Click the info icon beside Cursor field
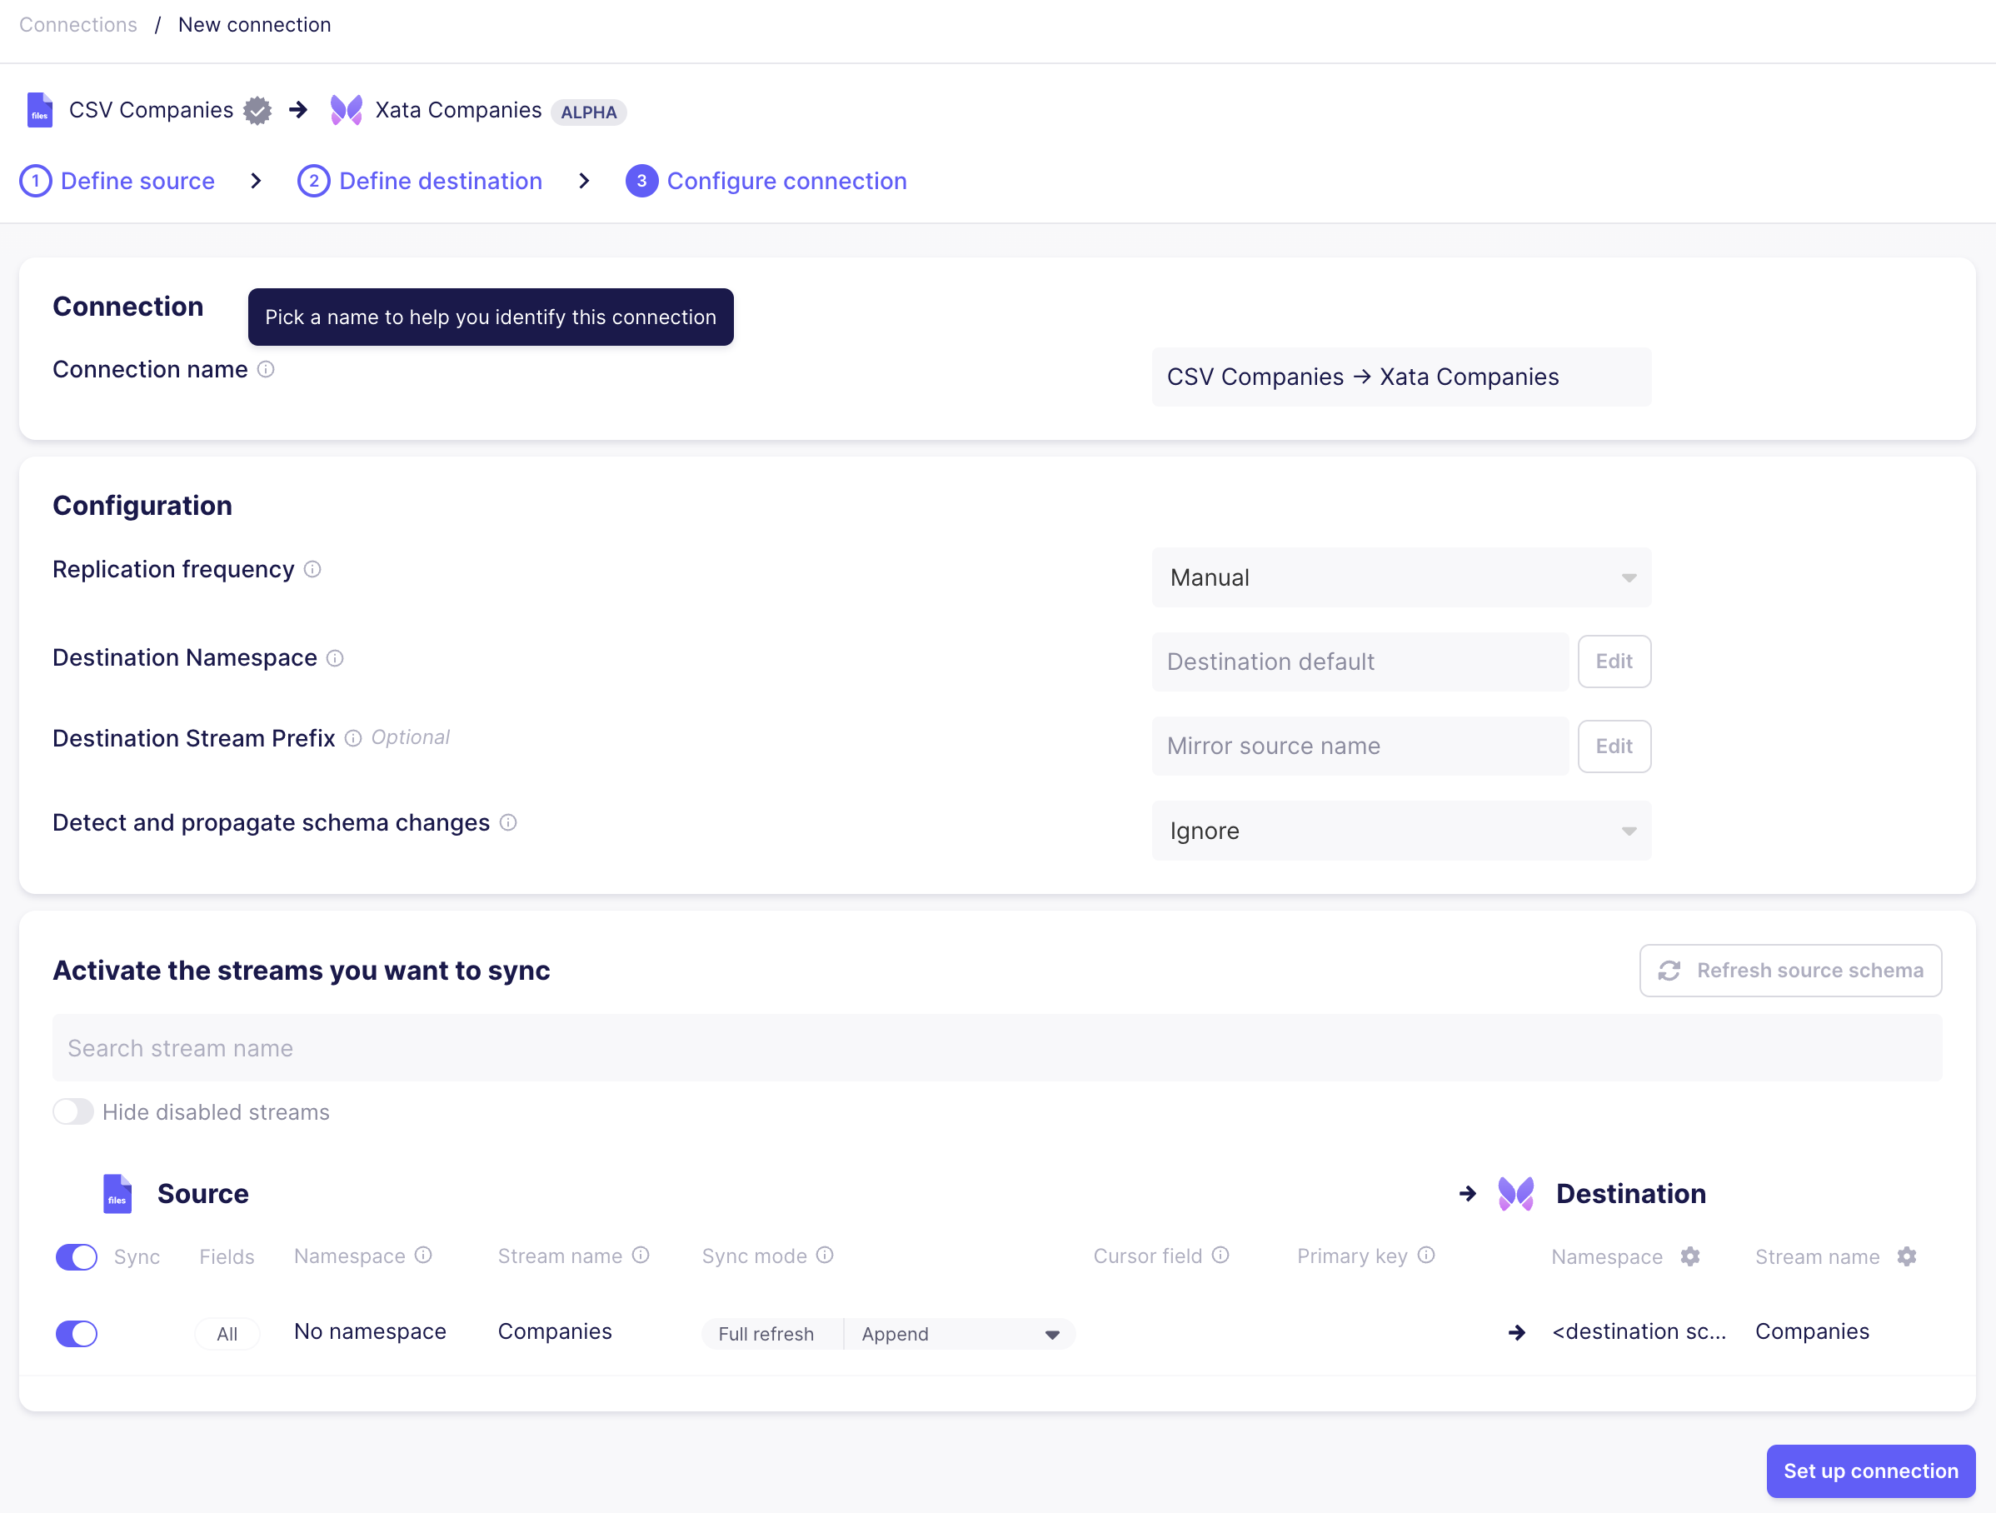 click(1220, 1255)
